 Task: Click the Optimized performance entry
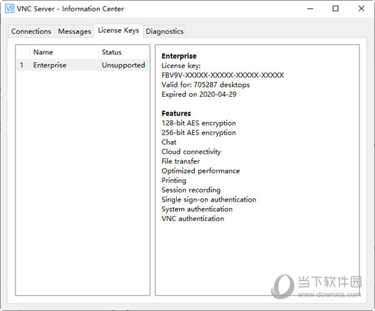201,171
